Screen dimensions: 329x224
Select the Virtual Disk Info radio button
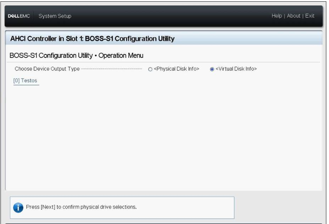[x=212, y=69]
